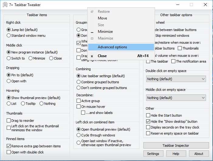Open the Taskbar Inspector
213x161 pixels.
point(176,146)
